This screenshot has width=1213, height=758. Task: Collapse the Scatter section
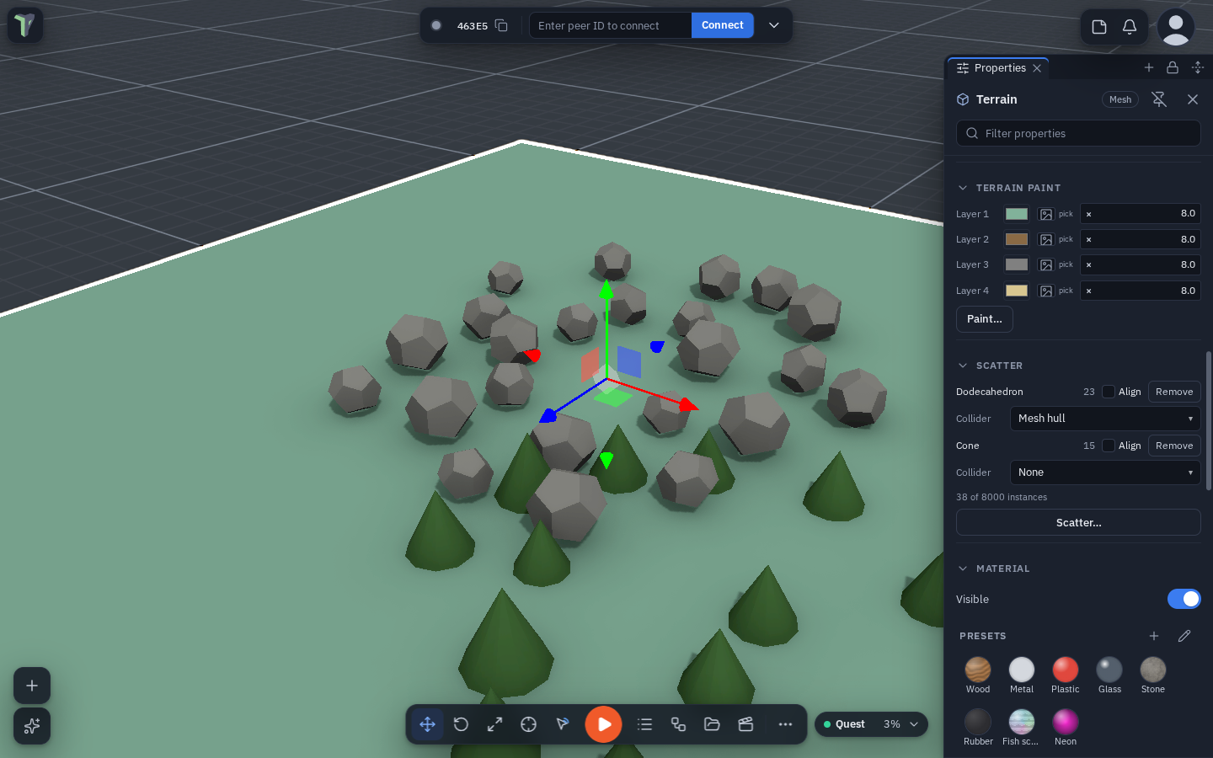tap(963, 366)
